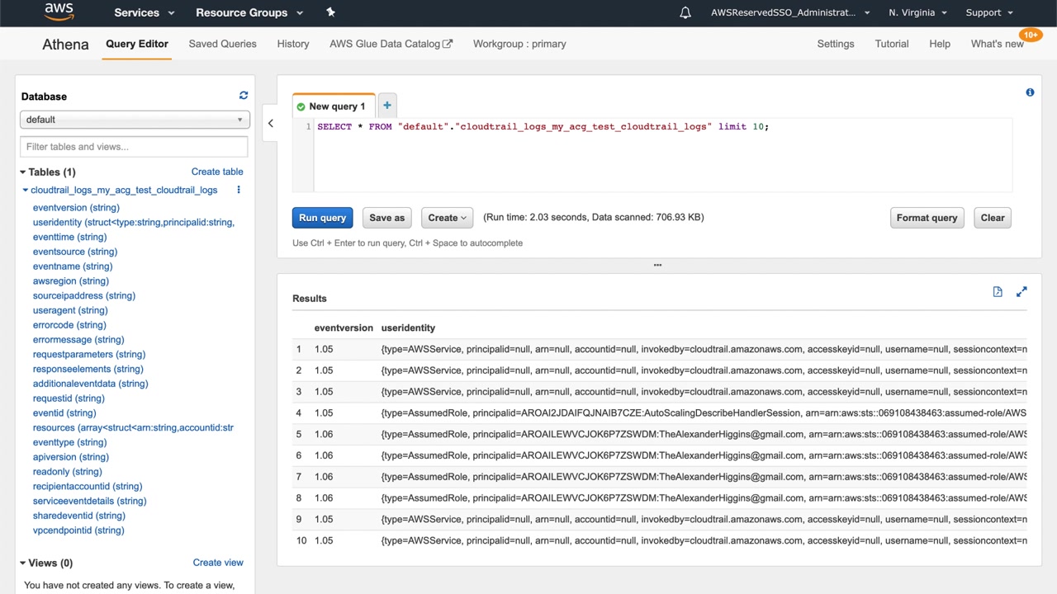Open the three-dot menu for cloudtrail table

pos(239,190)
